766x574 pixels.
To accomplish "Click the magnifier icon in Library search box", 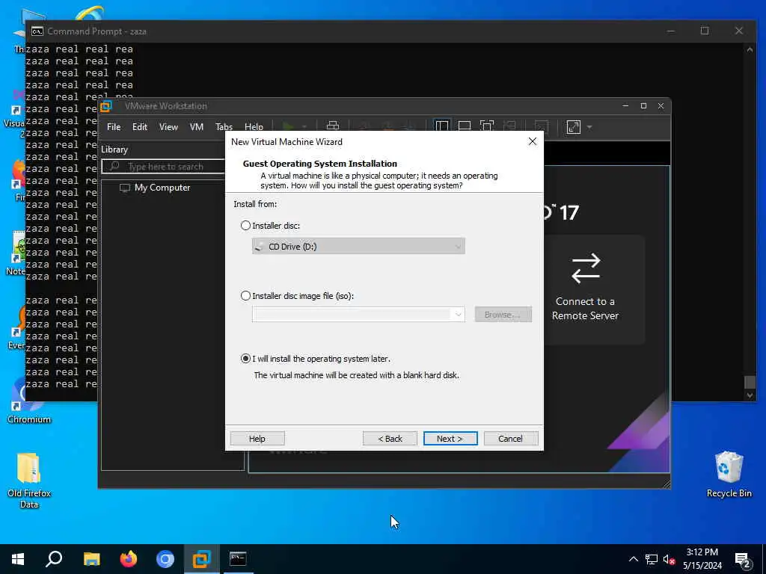I will [x=114, y=167].
